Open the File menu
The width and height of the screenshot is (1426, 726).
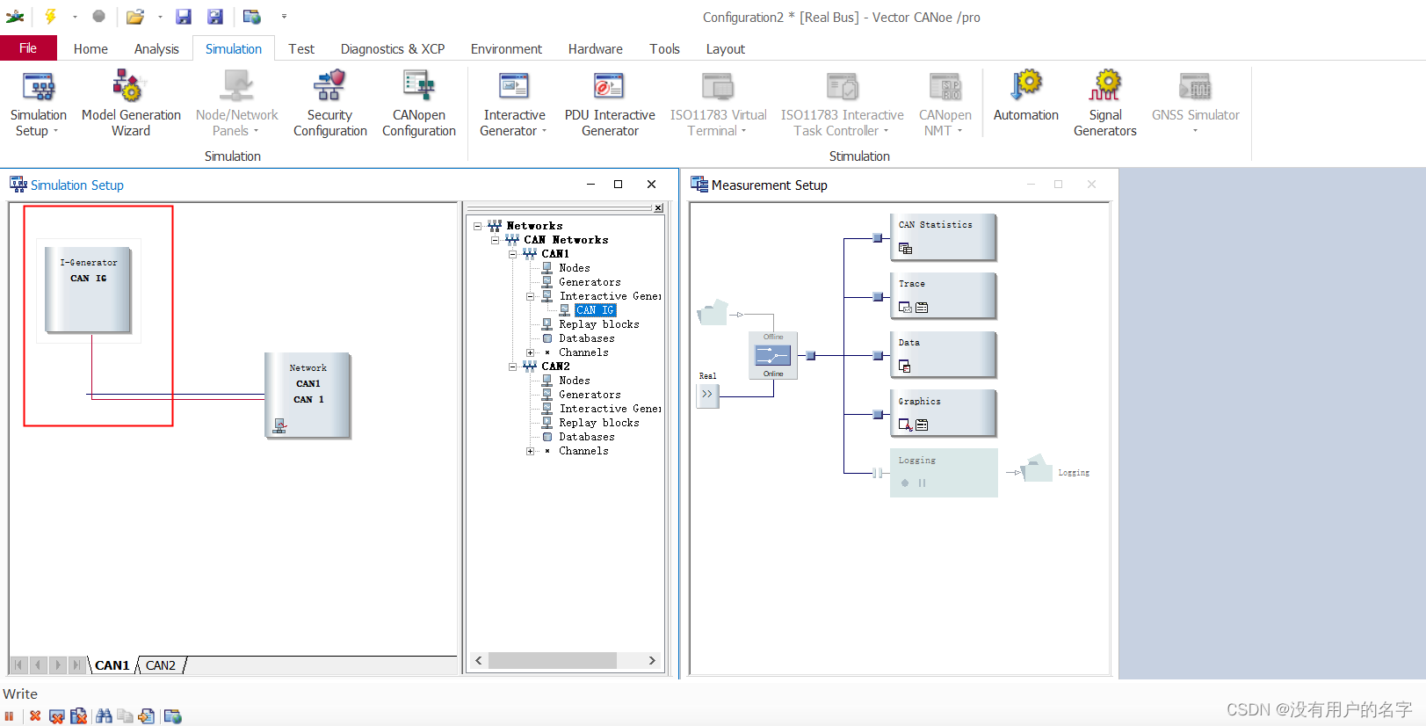pyautogui.click(x=28, y=48)
